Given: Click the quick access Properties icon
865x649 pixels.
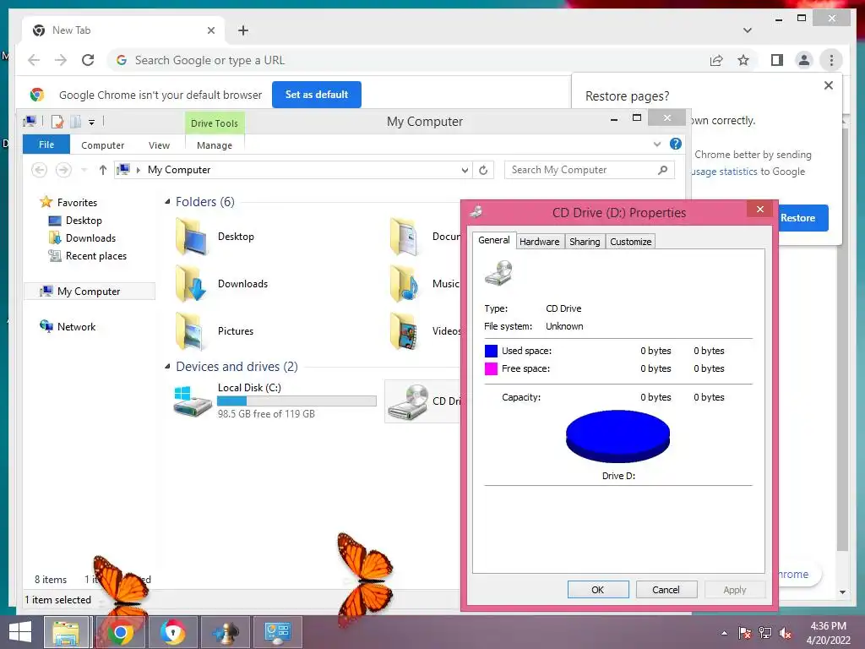Looking at the screenshot, I should [x=57, y=122].
